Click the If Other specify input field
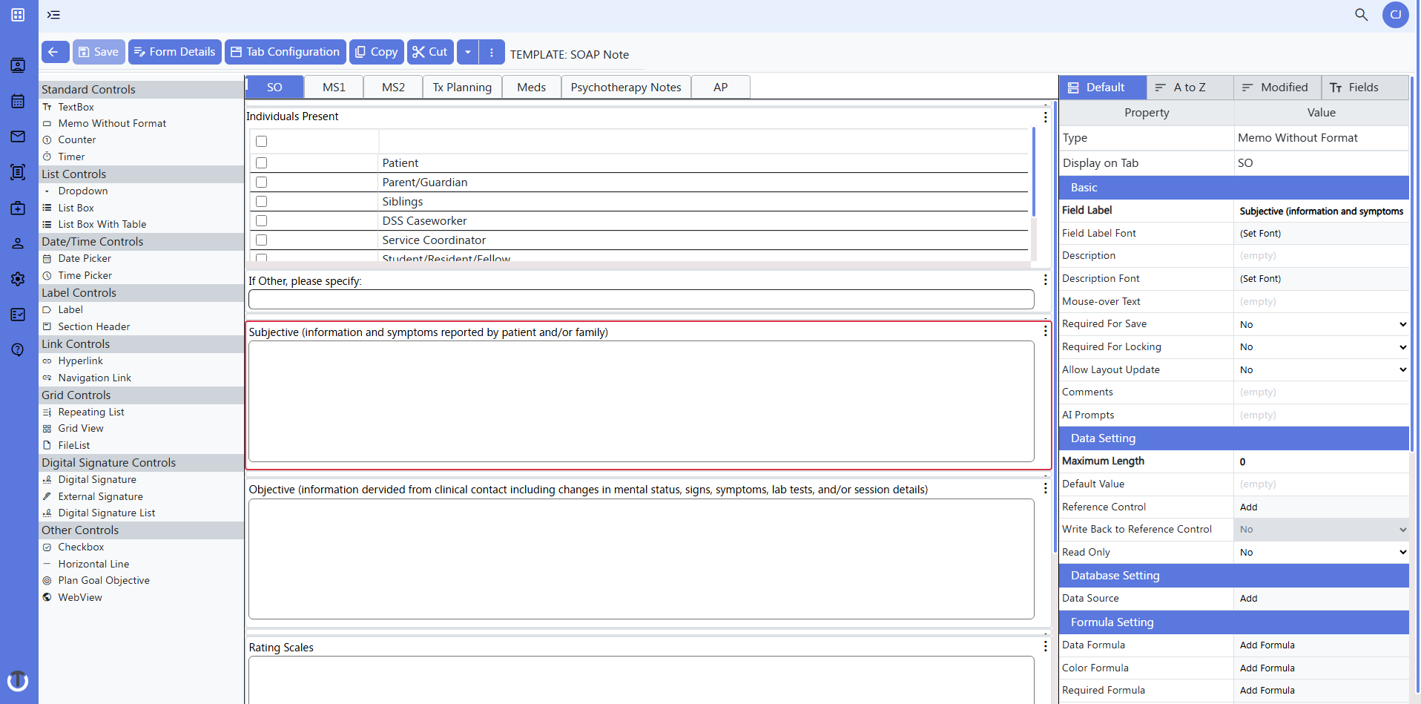Screen dimensions: 1421x704 [x=641, y=299]
